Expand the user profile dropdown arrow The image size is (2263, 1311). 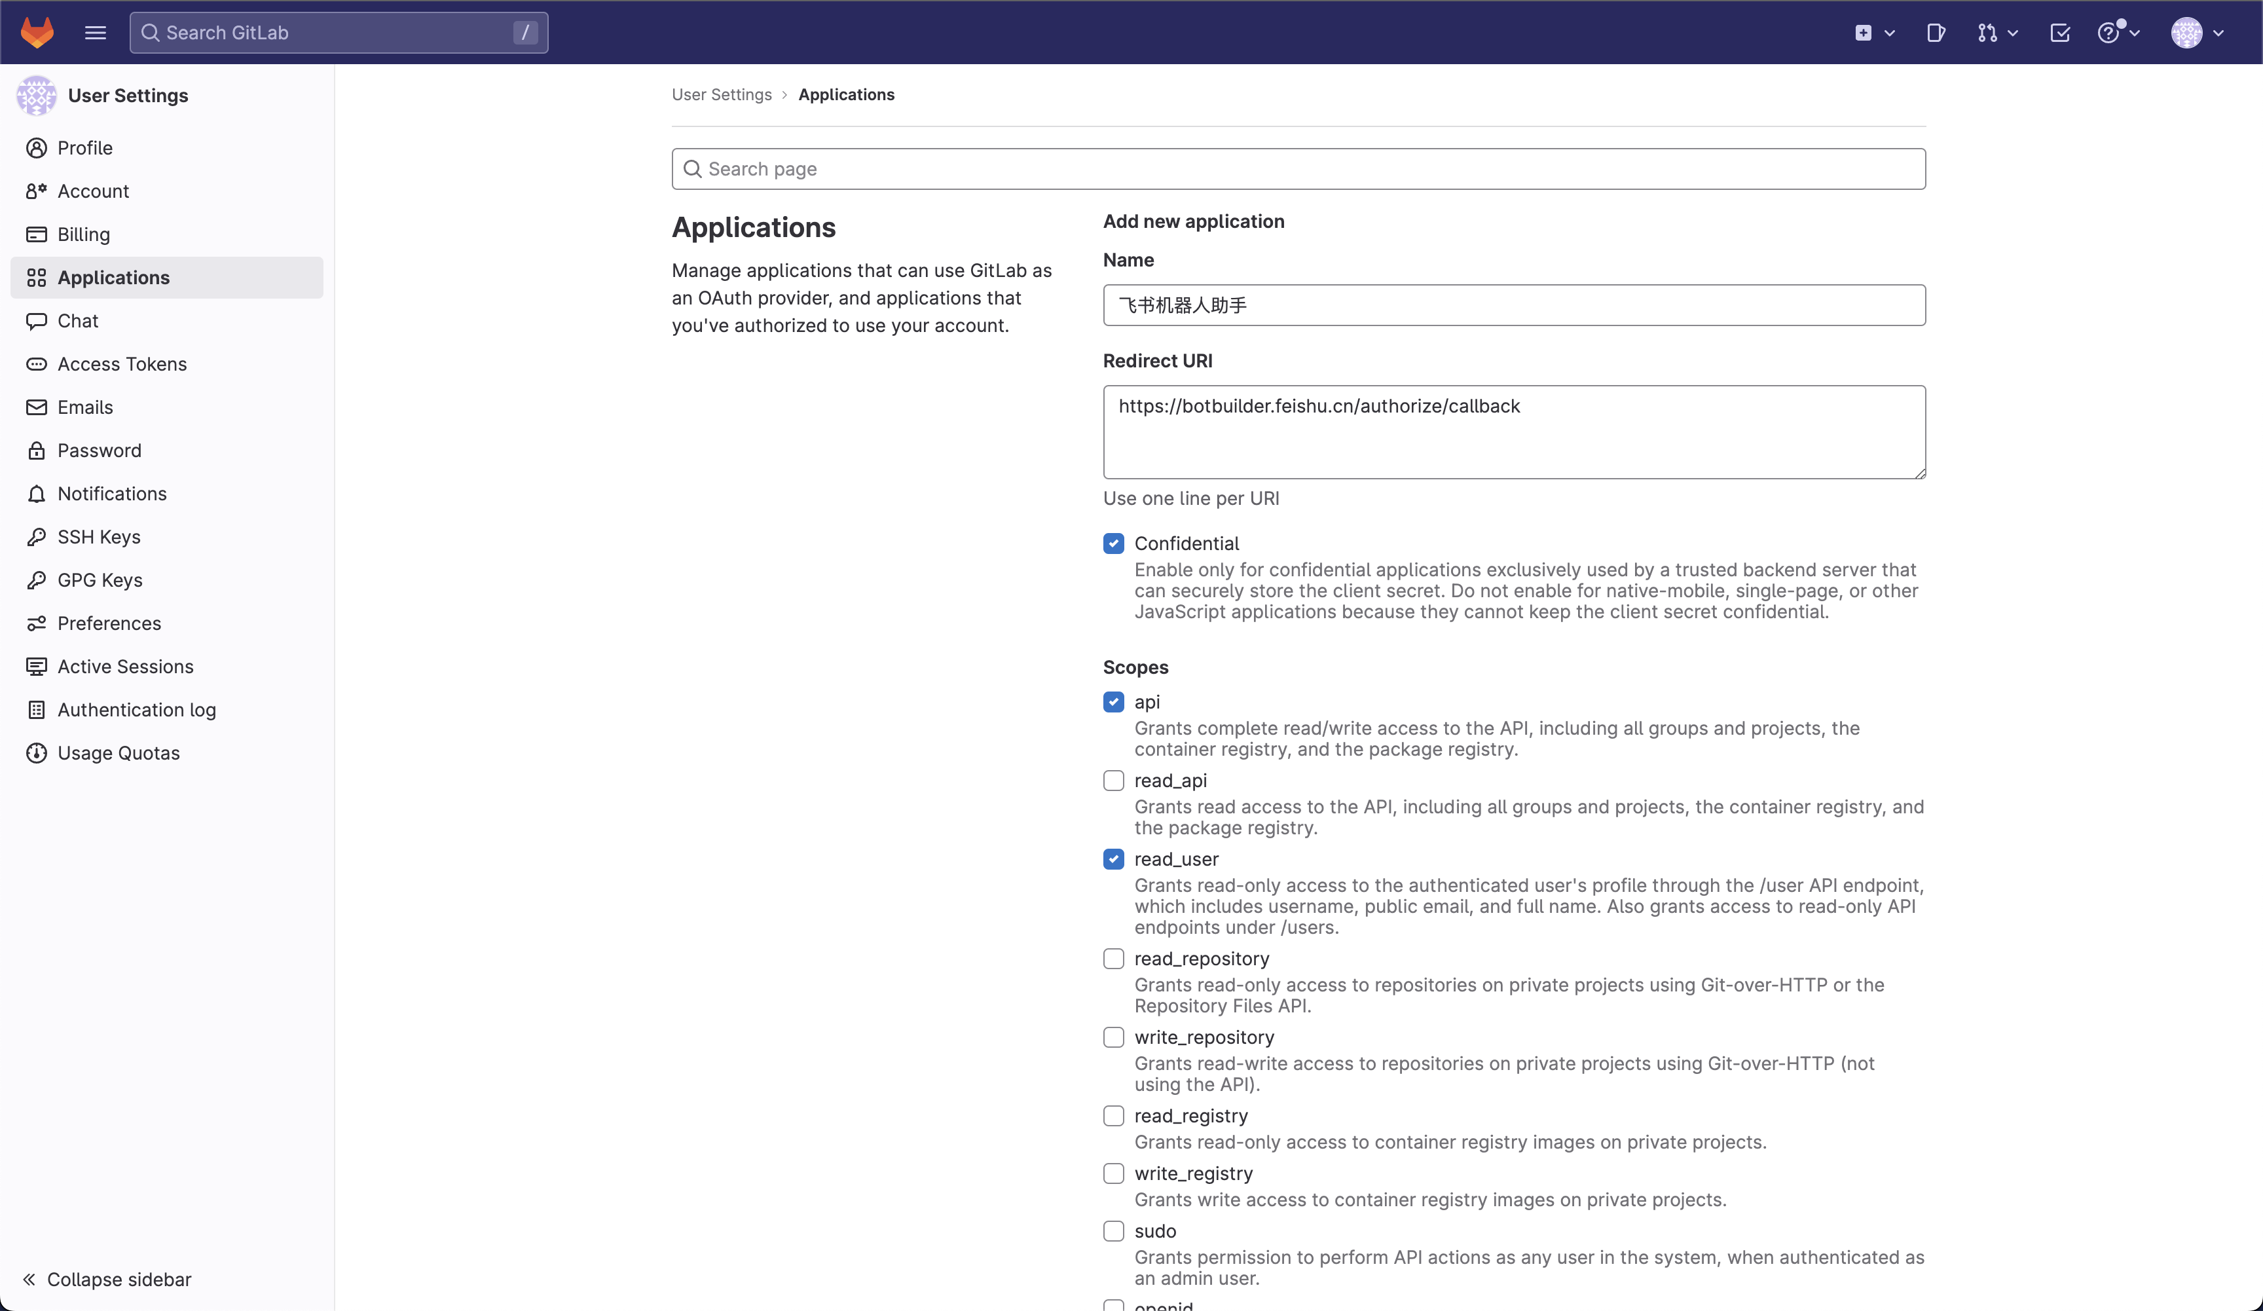coord(2218,32)
